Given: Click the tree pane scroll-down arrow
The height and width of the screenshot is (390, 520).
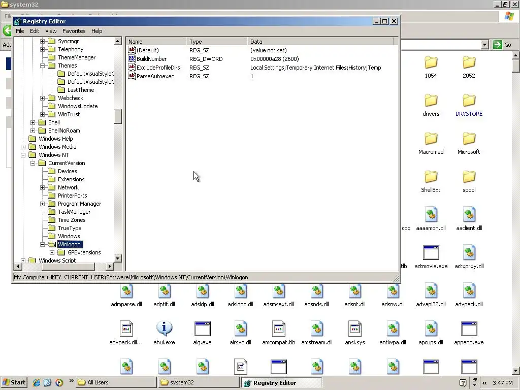Looking at the screenshot, I should tap(118, 258).
